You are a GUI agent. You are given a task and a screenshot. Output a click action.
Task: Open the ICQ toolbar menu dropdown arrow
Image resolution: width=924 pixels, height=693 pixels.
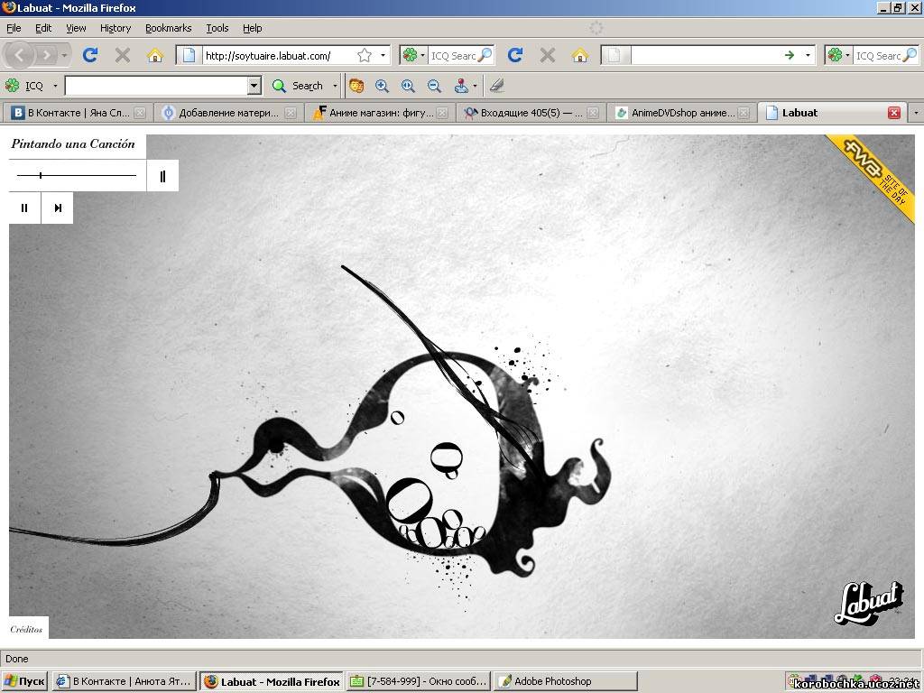click(x=55, y=86)
